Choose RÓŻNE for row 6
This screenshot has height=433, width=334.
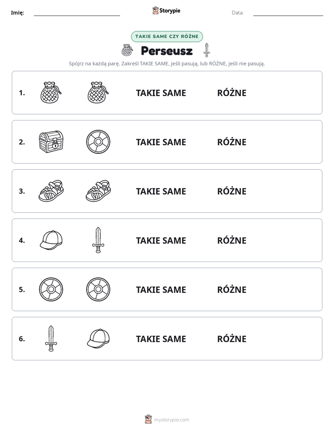click(x=232, y=338)
